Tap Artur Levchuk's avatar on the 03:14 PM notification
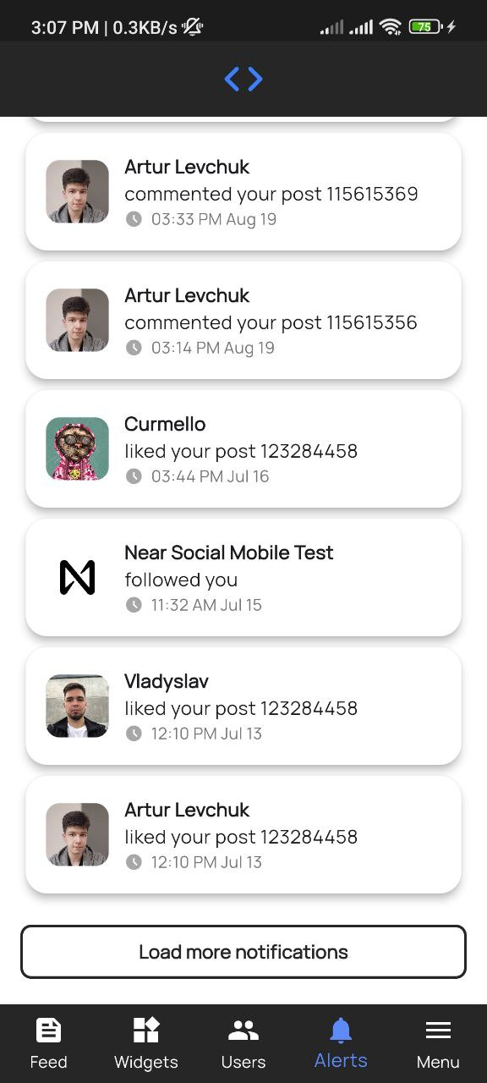Screen dimensions: 487x1083 click(x=77, y=320)
